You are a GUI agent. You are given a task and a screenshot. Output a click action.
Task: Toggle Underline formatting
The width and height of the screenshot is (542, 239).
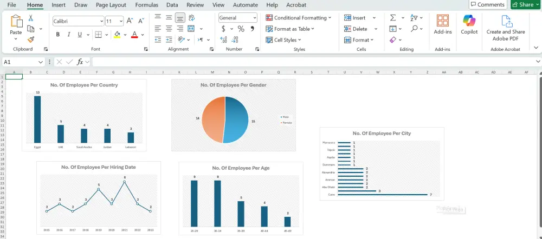pos(80,35)
